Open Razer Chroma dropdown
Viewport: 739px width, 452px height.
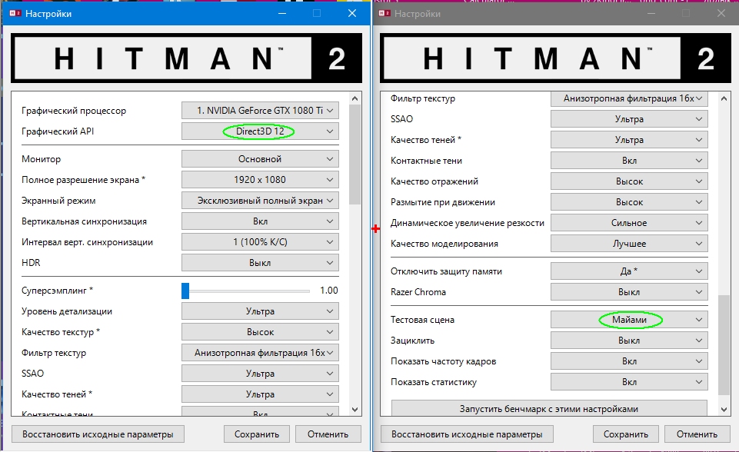click(629, 292)
